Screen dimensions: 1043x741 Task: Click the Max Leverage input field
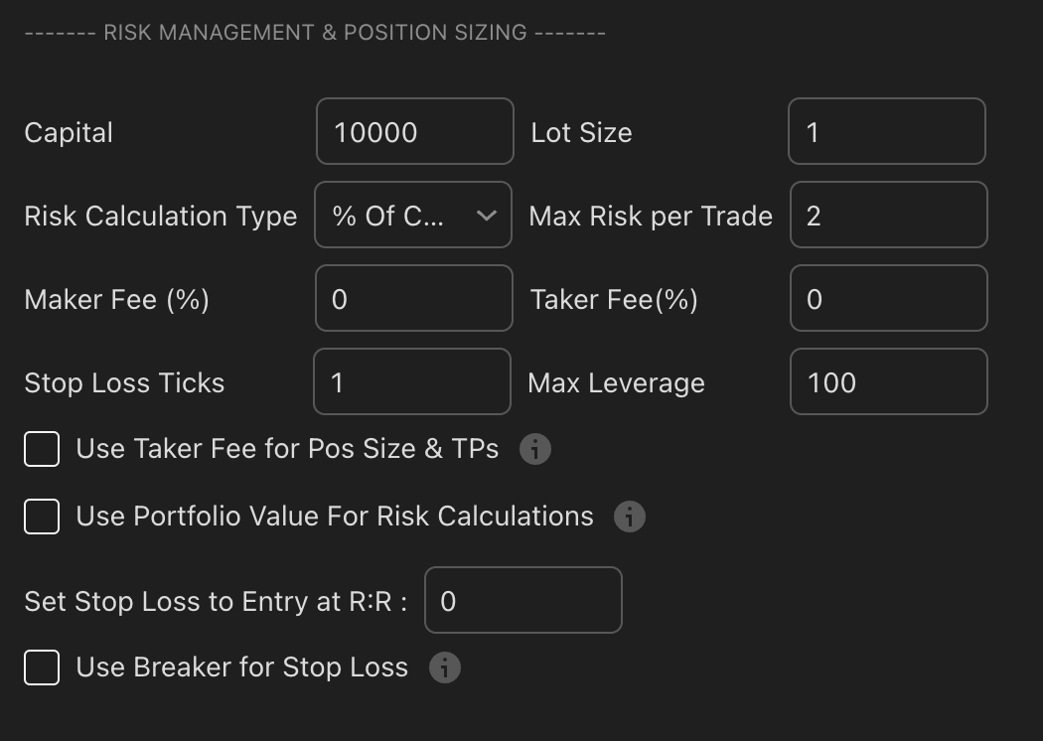888,381
